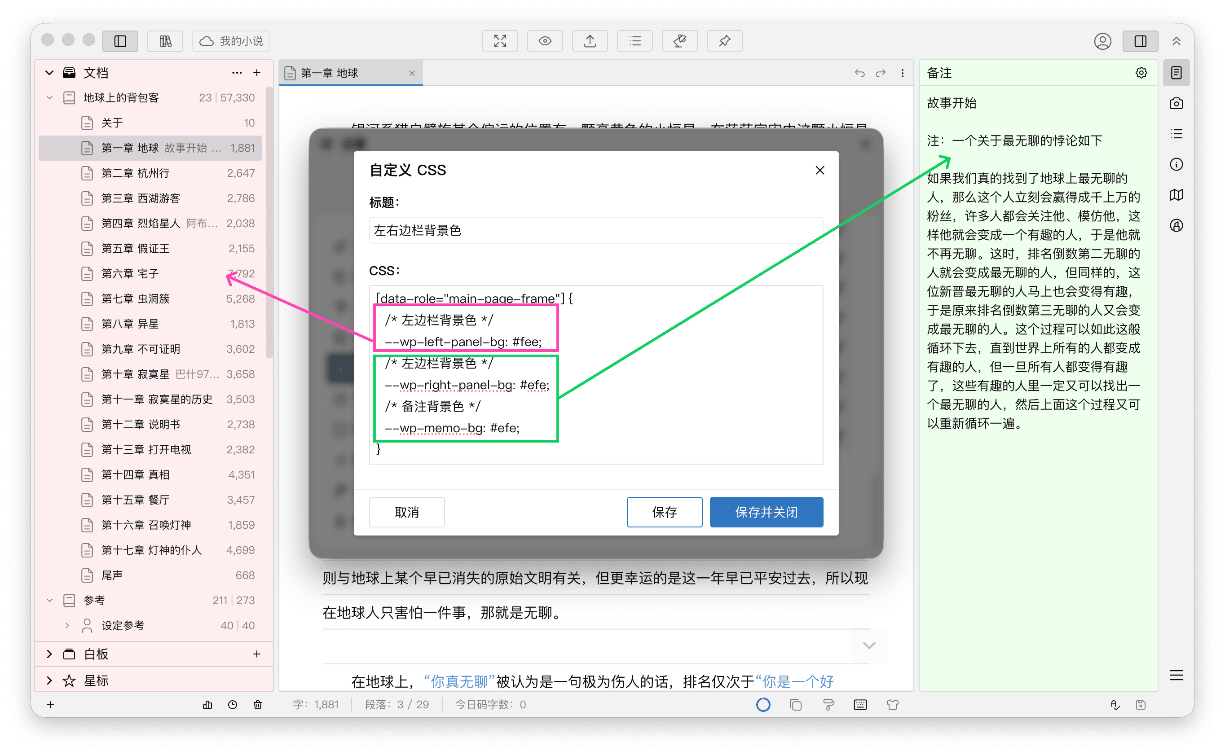Screen dimensions: 1225x755
Task: Open the user account icon
Action: tap(1103, 41)
